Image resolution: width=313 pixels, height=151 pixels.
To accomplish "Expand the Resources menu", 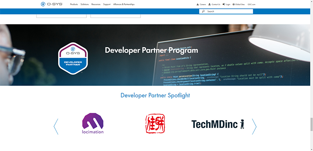I will [96, 4].
